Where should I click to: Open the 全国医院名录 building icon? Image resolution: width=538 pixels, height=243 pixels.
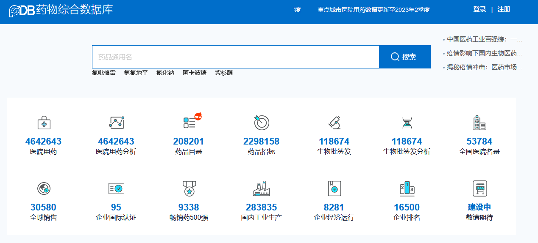[x=479, y=123]
